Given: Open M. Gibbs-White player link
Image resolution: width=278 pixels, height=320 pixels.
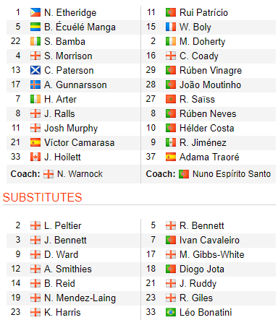Looking at the screenshot, I should point(211,254).
